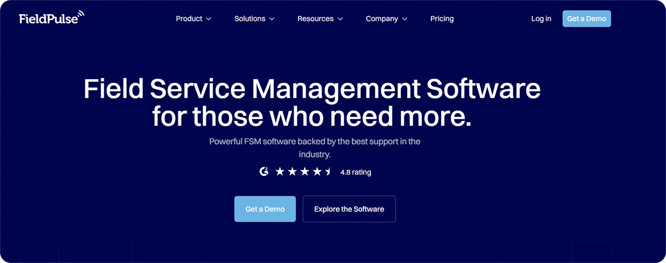Open the Product menu
666x263 pixels.
pyautogui.click(x=194, y=19)
